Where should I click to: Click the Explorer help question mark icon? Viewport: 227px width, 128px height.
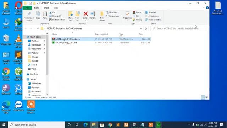(x=207, y=8)
